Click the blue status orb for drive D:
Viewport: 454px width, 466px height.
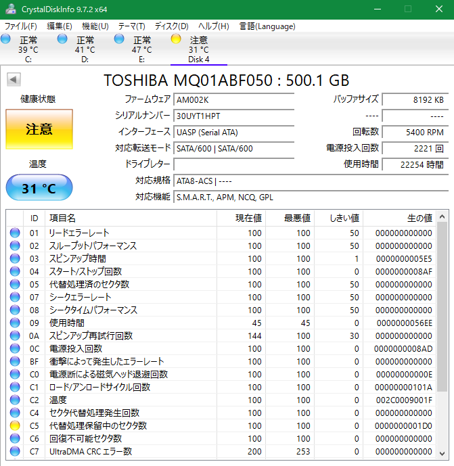62,39
